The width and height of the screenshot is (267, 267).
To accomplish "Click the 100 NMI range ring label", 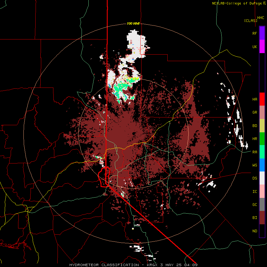I will pos(133,23).
